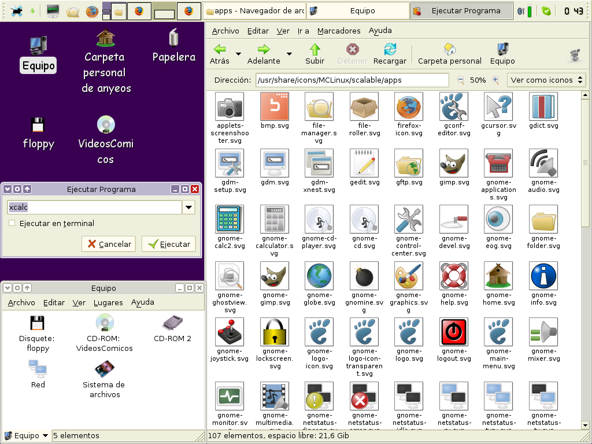The height and width of the screenshot is (444, 592).
Task: Select the bmp.svg file icon
Action: (x=275, y=106)
